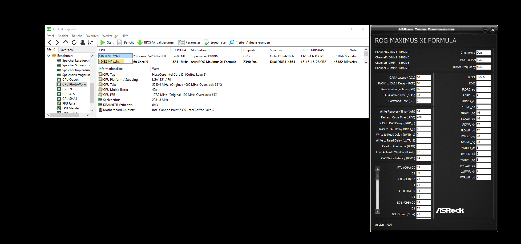The width and height of the screenshot is (521, 244).
Task: Open the Ansicht menu
Action: click(x=63, y=36)
